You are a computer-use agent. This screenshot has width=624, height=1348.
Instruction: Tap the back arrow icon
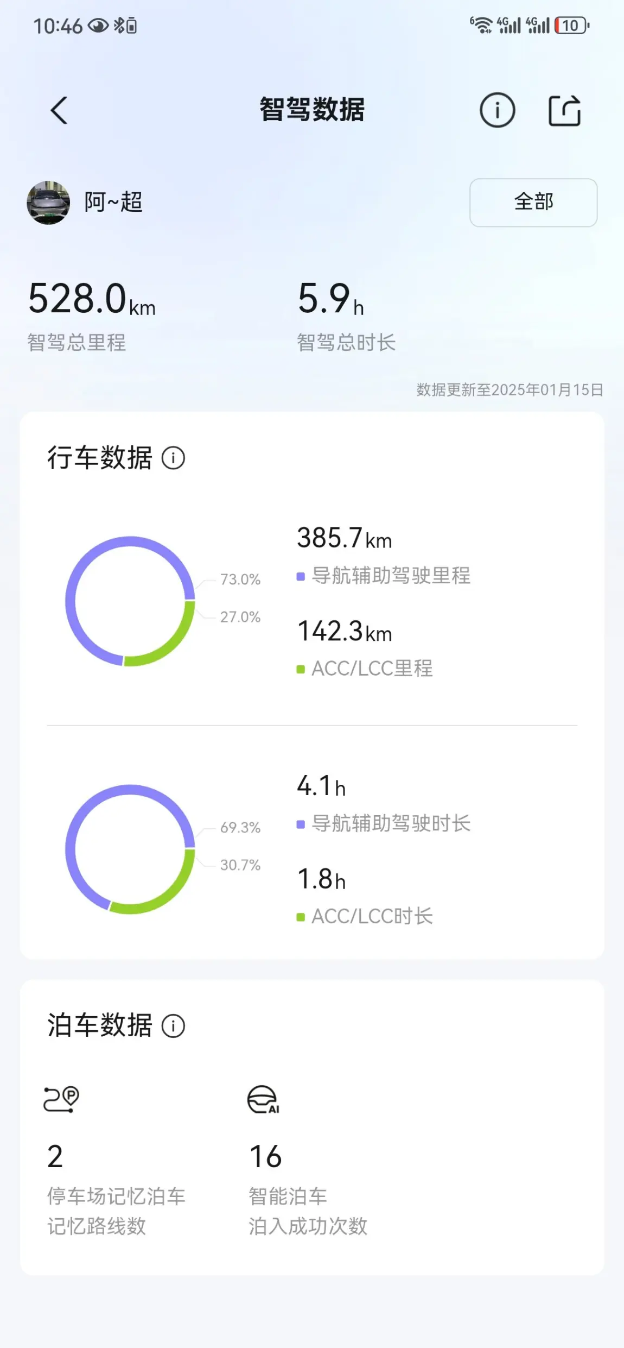pyautogui.click(x=59, y=110)
